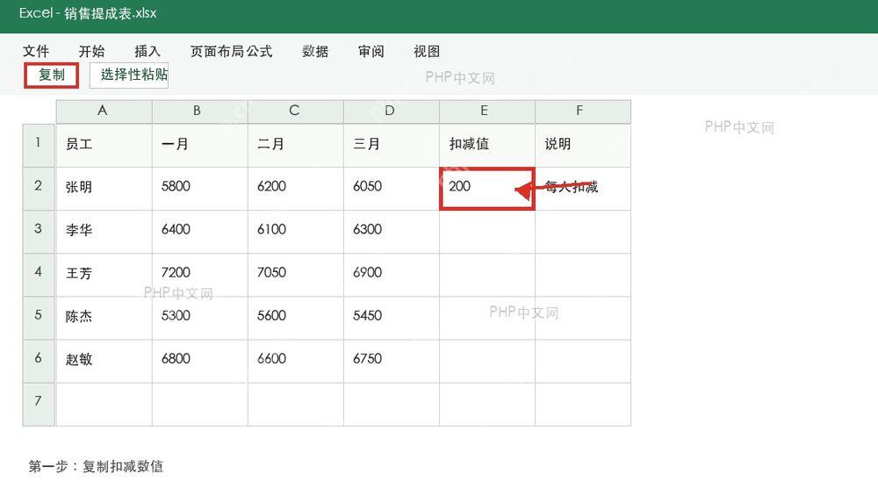The image size is (878, 495).
Task: Select cell with value 5450
Action: [391, 318]
